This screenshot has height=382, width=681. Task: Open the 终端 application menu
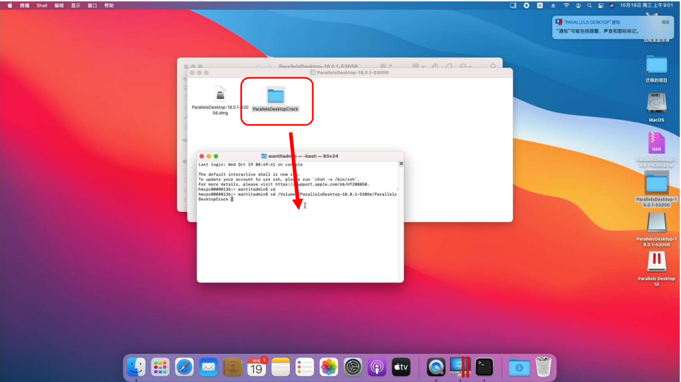point(24,5)
